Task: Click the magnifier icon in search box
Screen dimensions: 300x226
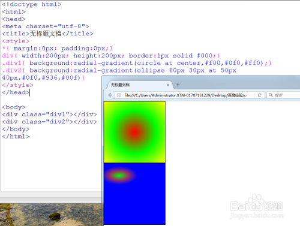Action: point(271,95)
